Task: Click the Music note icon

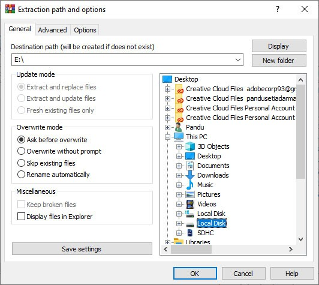Action: point(190,185)
